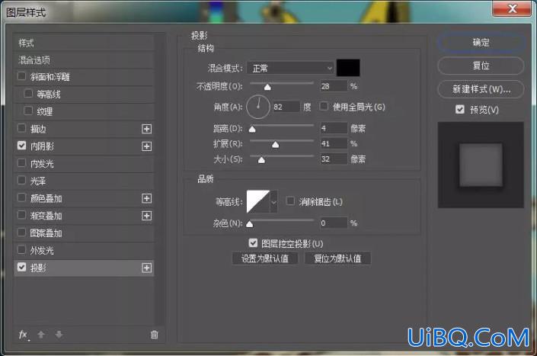Enable 纹理 sub-option checkbox
The height and width of the screenshot is (356, 537).
pos(28,111)
